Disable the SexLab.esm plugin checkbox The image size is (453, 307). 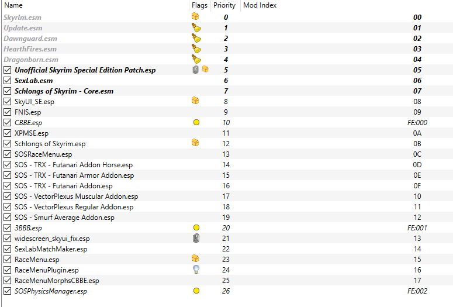tap(8, 80)
